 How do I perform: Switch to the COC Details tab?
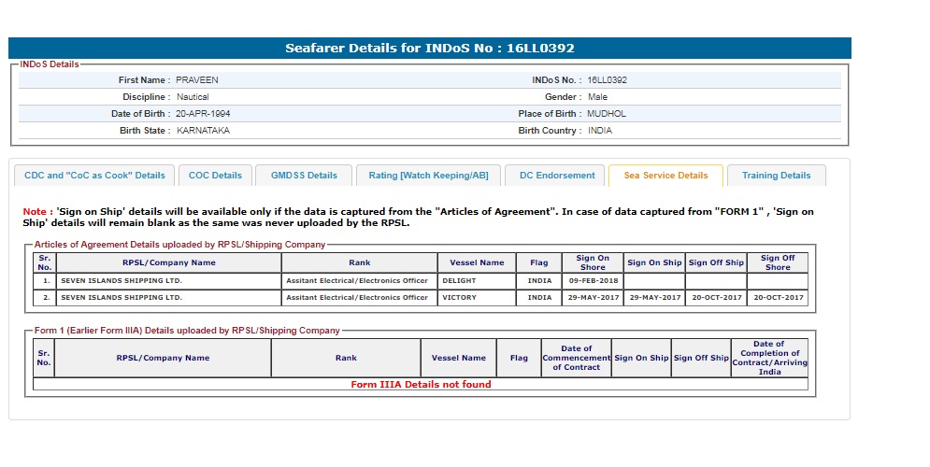coord(215,176)
